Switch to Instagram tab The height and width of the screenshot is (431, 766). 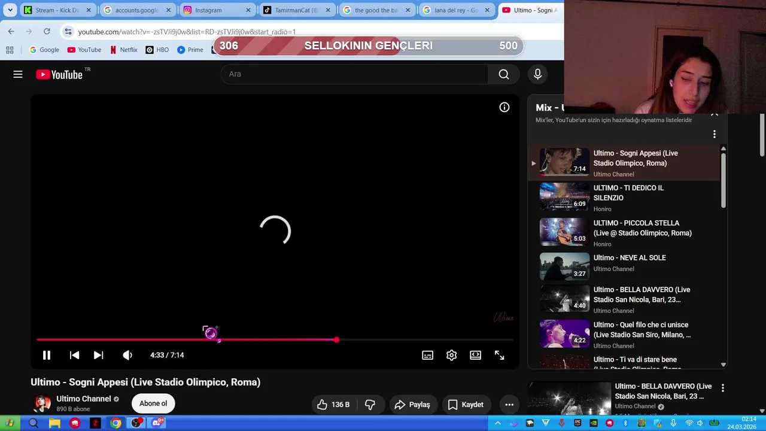point(217,10)
